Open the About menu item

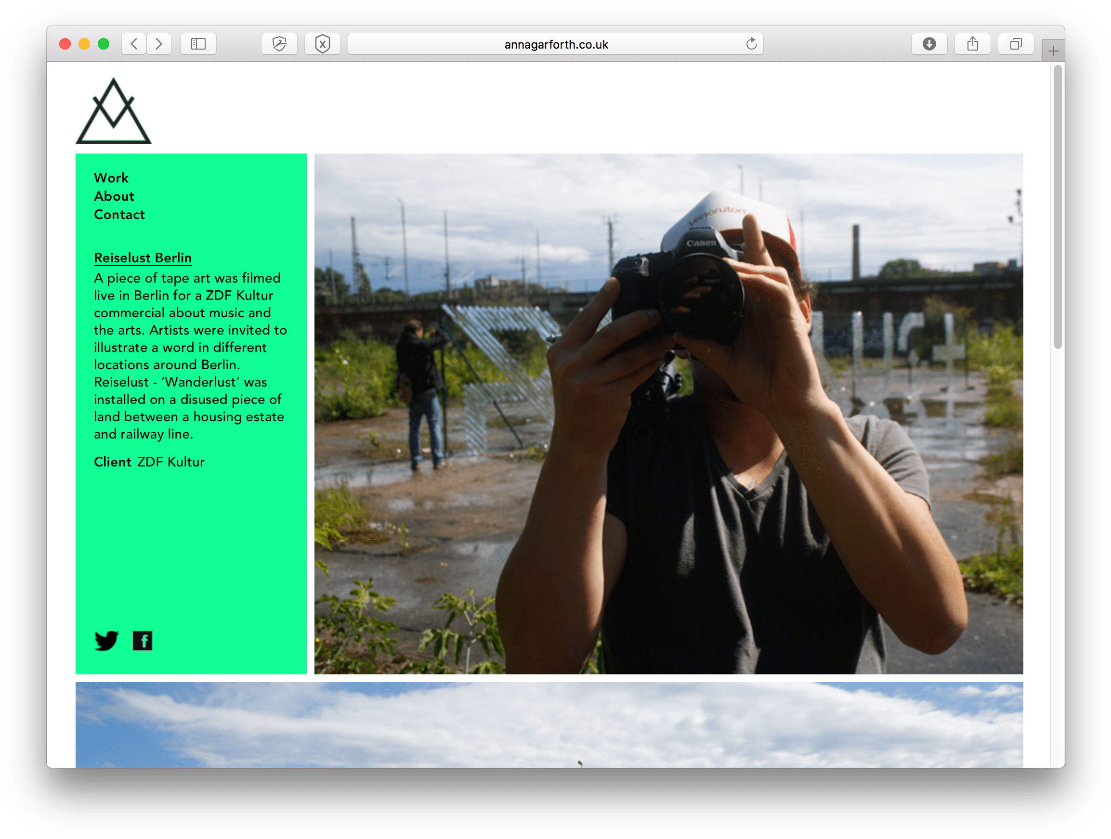pyautogui.click(x=114, y=196)
